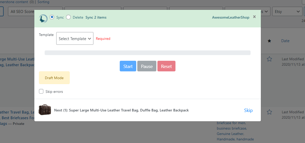This screenshot has width=305, height=143.
Task: Sort the list by Date column
Action: point(285,41)
